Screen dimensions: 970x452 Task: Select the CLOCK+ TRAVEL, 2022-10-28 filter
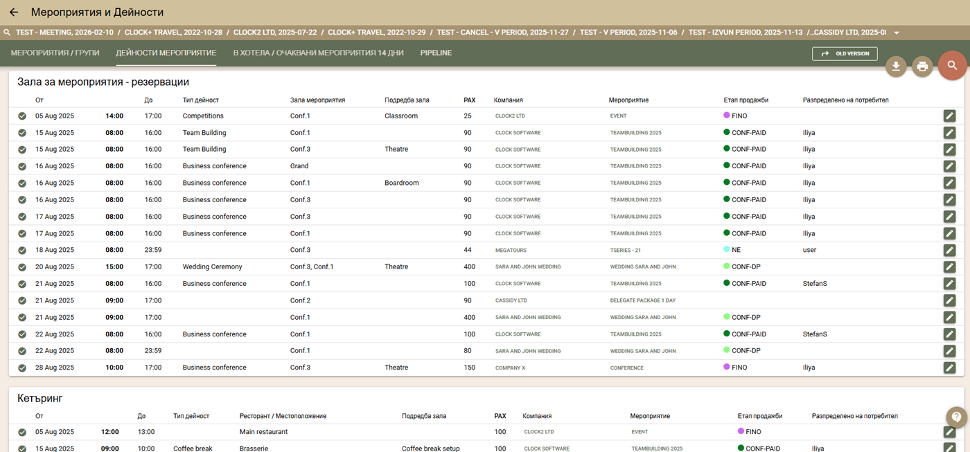click(174, 33)
